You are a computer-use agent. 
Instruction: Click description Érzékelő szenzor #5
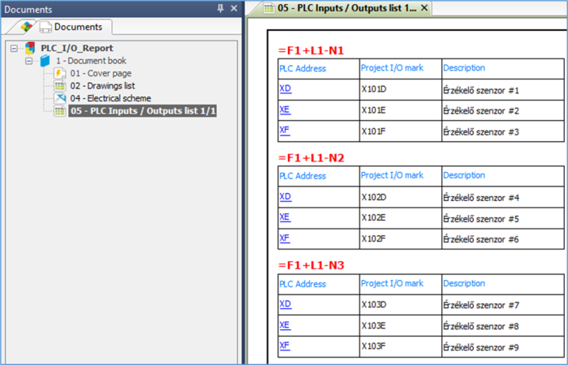point(481,219)
